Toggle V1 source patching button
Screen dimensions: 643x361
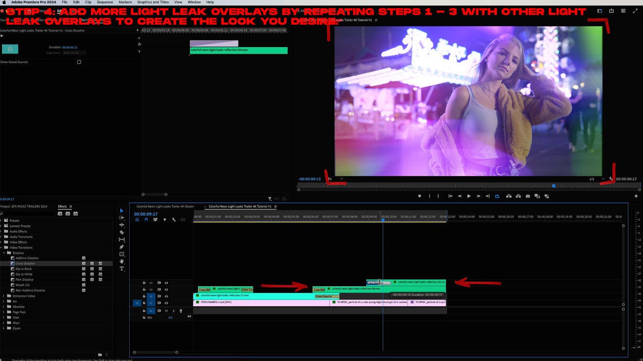137,303
